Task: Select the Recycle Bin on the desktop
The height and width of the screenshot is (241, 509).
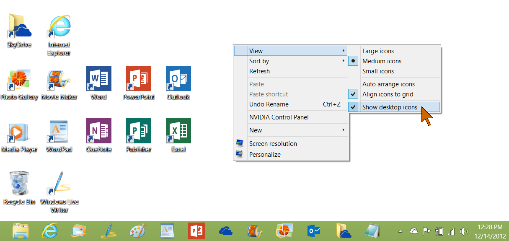Action: tap(19, 188)
